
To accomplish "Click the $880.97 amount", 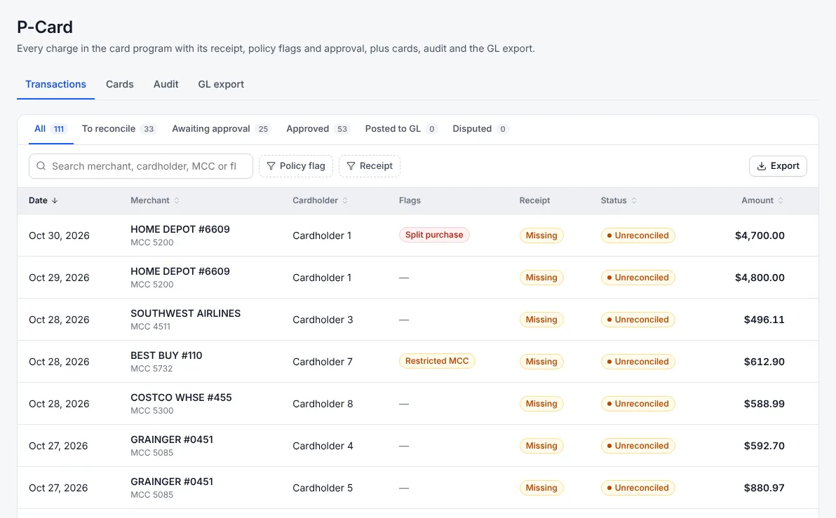I will click(764, 488).
